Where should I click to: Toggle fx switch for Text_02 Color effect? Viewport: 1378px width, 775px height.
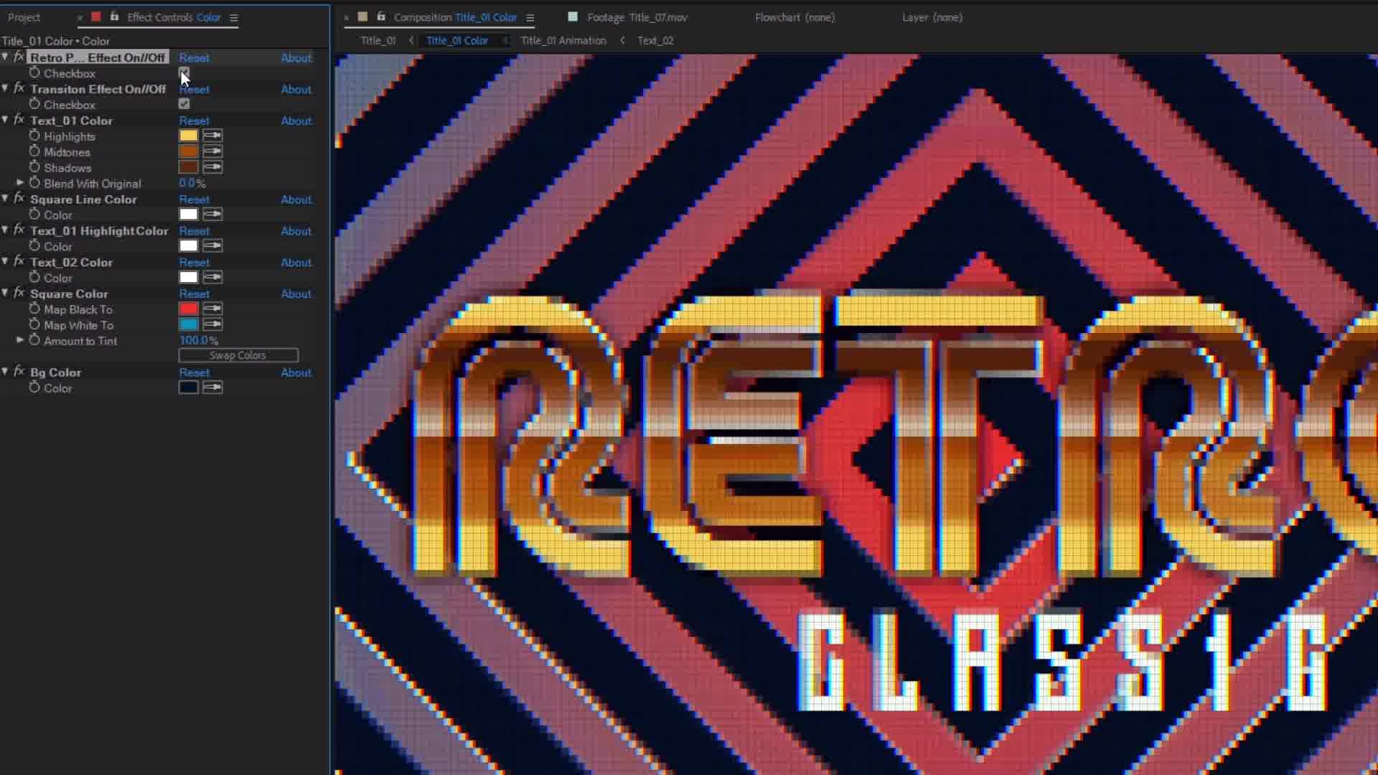pyautogui.click(x=19, y=262)
